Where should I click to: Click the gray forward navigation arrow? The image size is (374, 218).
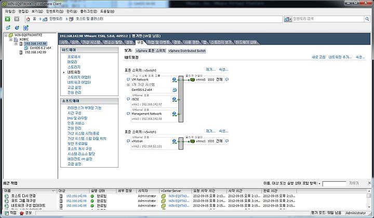[17, 19]
